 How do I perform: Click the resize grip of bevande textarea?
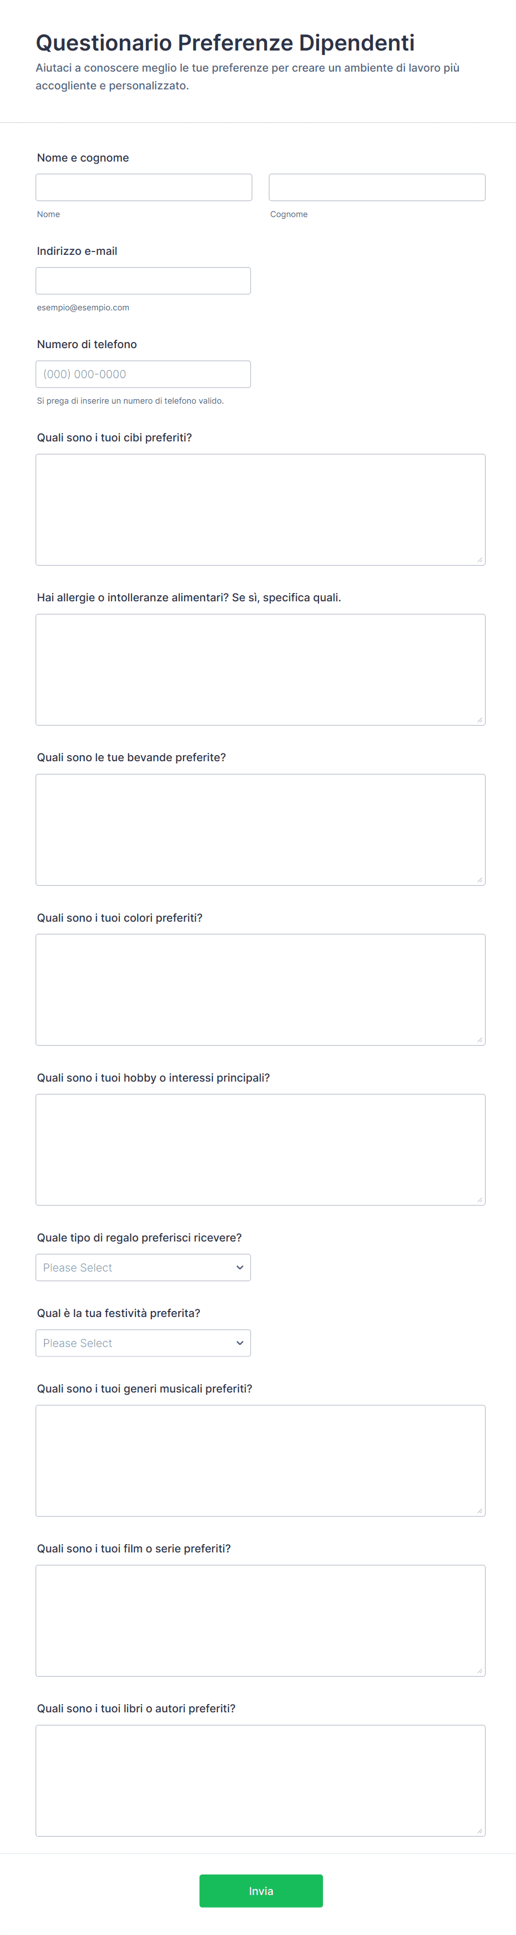pyautogui.click(x=479, y=879)
